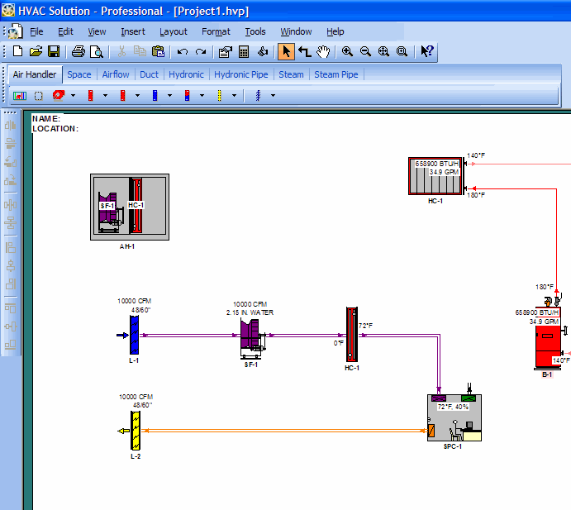Create a new project file
Screen dimensions: 571x510
pyautogui.click(x=18, y=51)
